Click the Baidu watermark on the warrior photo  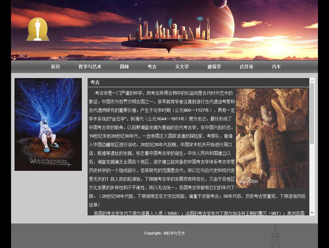point(249,181)
